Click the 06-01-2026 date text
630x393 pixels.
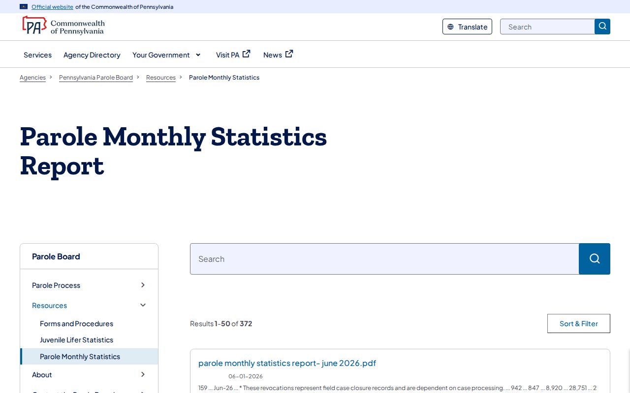click(245, 376)
